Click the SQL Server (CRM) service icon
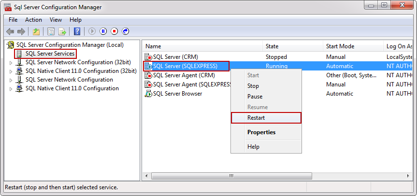This screenshot has width=417, height=196. point(148,57)
